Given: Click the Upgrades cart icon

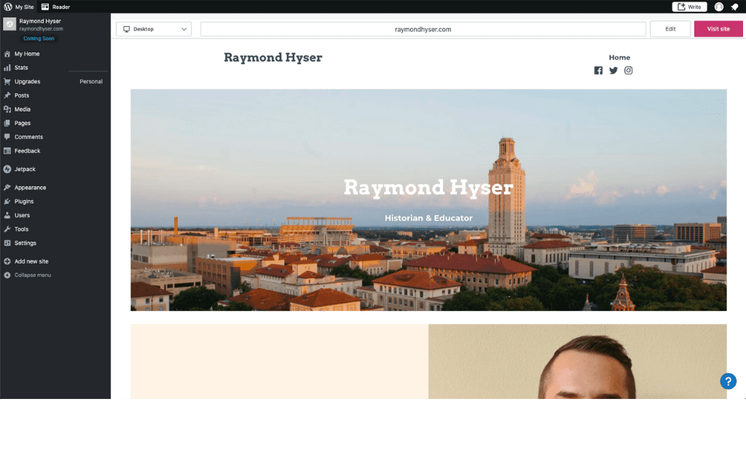Looking at the screenshot, I should pyautogui.click(x=7, y=82).
